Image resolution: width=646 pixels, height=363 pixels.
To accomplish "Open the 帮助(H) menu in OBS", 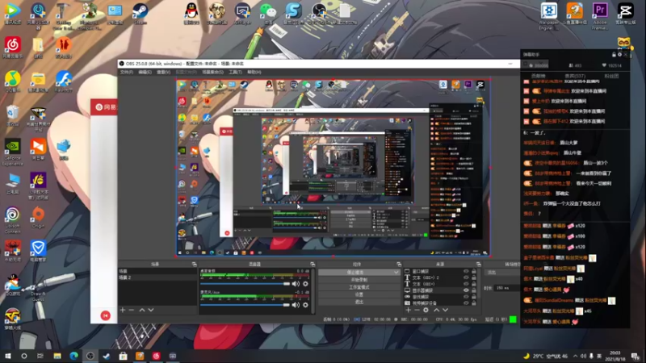I will coord(254,72).
